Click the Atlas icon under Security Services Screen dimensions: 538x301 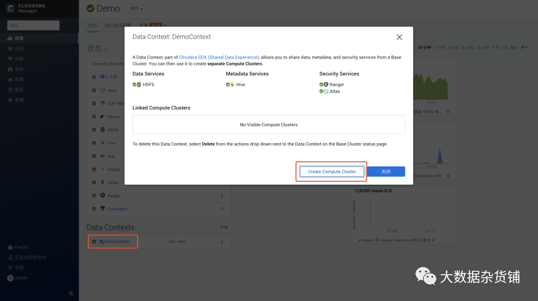pos(326,91)
